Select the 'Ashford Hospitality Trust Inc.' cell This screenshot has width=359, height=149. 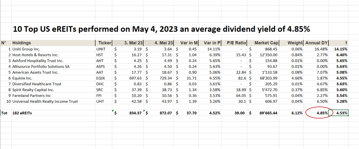coord(53,60)
